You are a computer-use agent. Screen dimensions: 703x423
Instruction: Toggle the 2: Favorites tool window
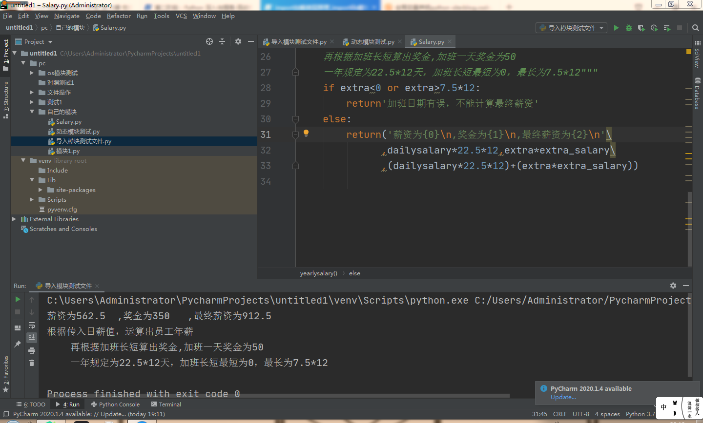coord(5,374)
